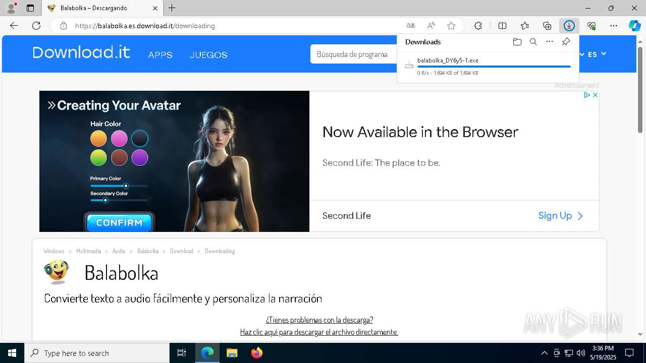Open File Explorer from the taskbar
The height and width of the screenshot is (363, 646).
click(x=232, y=353)
